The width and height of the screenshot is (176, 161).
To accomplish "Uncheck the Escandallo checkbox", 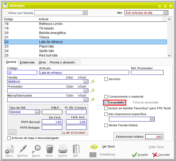I will click(x=106, y=102).
